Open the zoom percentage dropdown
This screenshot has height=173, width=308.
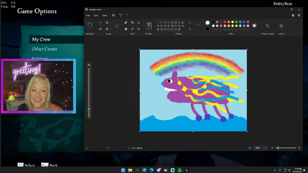point(261,148)
